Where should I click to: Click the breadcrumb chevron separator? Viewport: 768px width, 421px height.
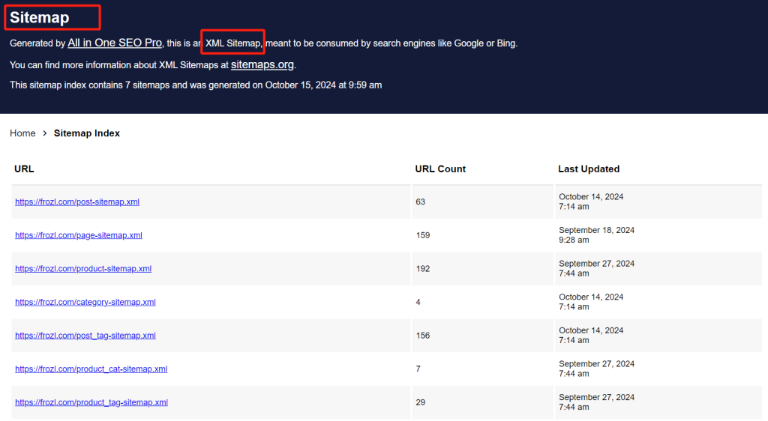point(45,133)
